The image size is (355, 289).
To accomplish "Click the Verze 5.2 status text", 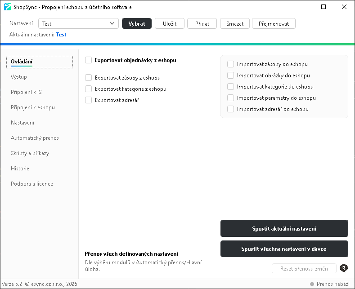I will 12,284.
